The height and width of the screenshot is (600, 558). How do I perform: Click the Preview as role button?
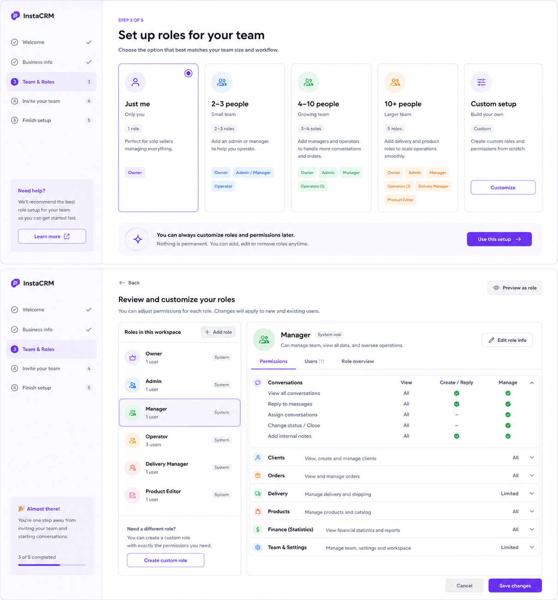[x=515, y=288]
